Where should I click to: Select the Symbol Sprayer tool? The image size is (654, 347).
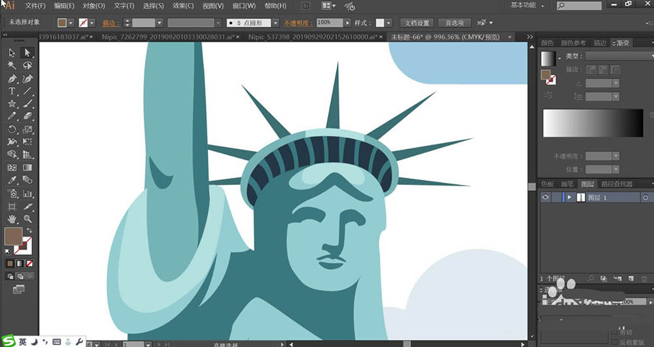12,193
